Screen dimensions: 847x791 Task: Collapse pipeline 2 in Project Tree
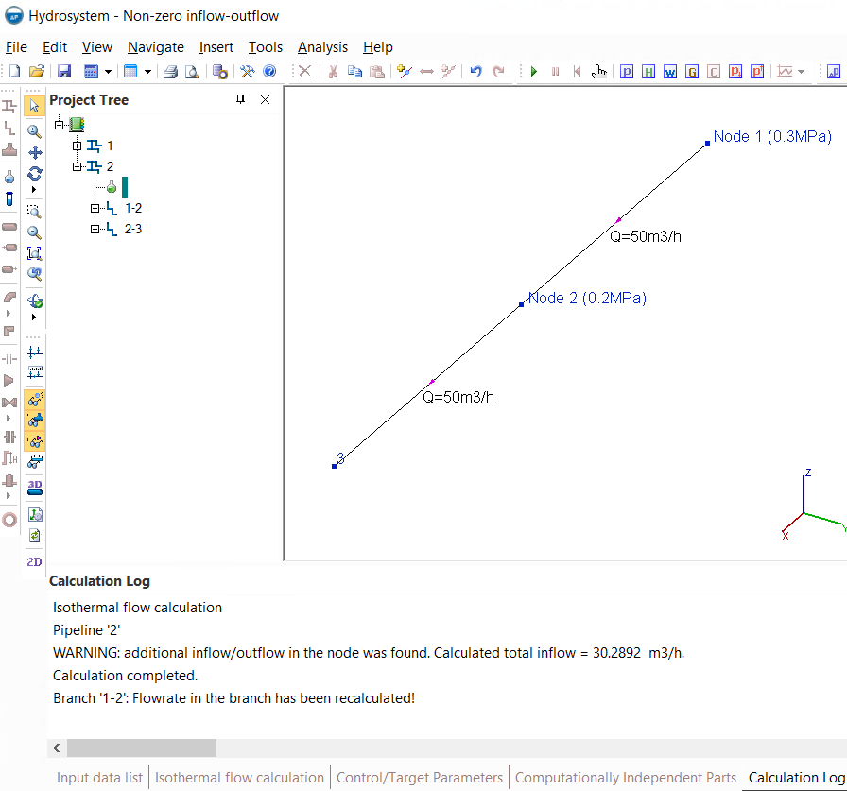click(78, 166)
